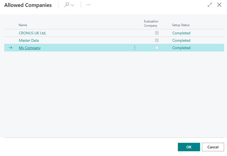Open the more options ellipsis menu
Screen dimensions: 227x156
point(88,5)
